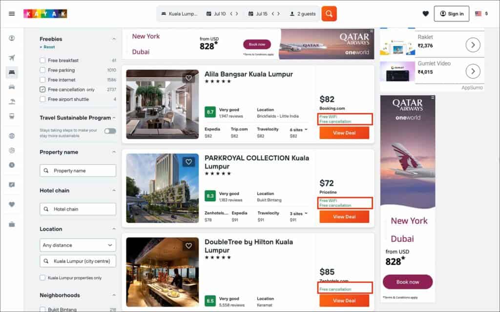Open DoubleTree by Hilton hotel photo
This screenshot has width=500, height=312.
(x=162, y=272)
